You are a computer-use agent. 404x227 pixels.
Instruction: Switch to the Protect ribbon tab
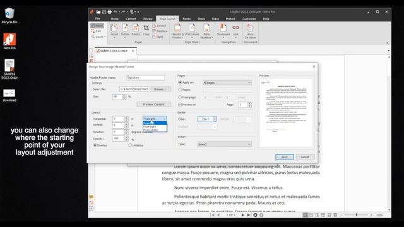(x=230, y=19)
